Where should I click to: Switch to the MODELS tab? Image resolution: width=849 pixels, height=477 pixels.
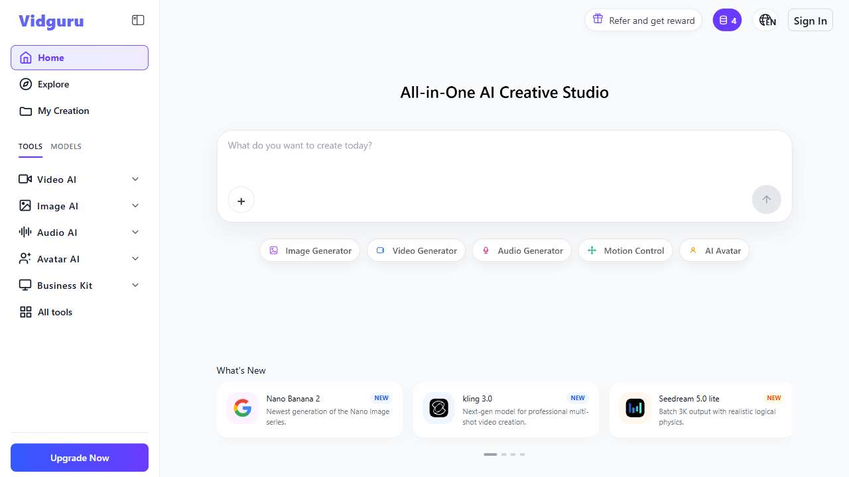[x=66, y=146]
